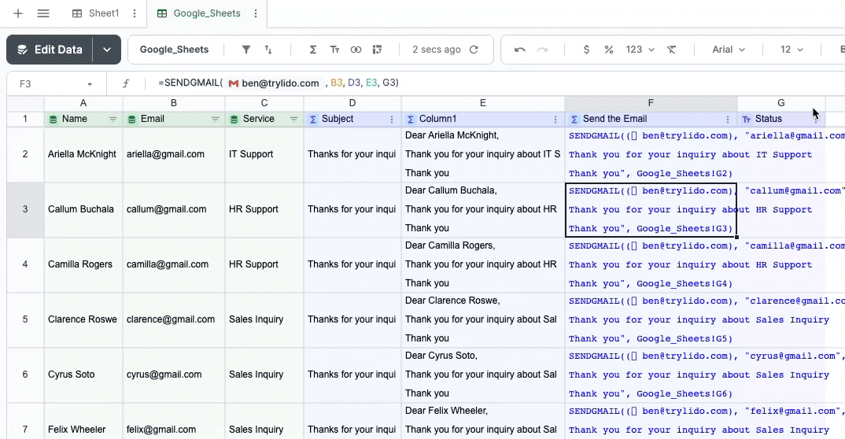
Task: Add a formula column with sigma icon
Action: pos(312,50)
